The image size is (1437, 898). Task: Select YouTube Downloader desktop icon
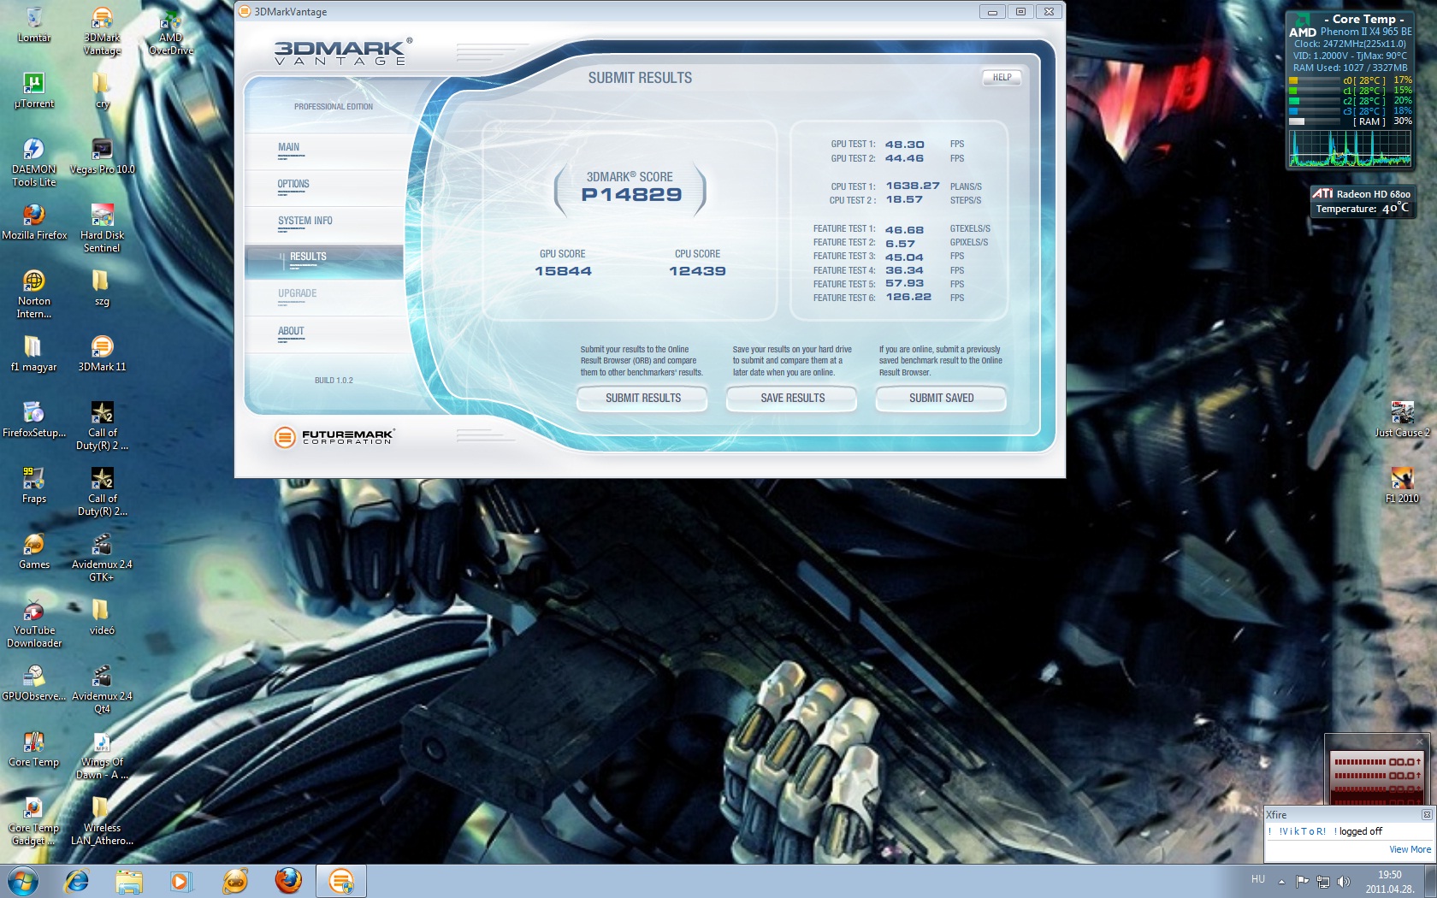(34, 623)
